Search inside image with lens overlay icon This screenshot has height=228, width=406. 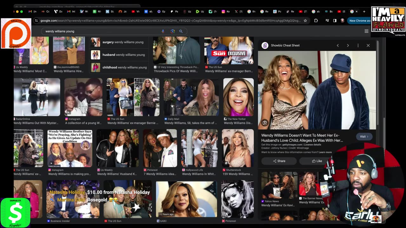coord(265,123)
